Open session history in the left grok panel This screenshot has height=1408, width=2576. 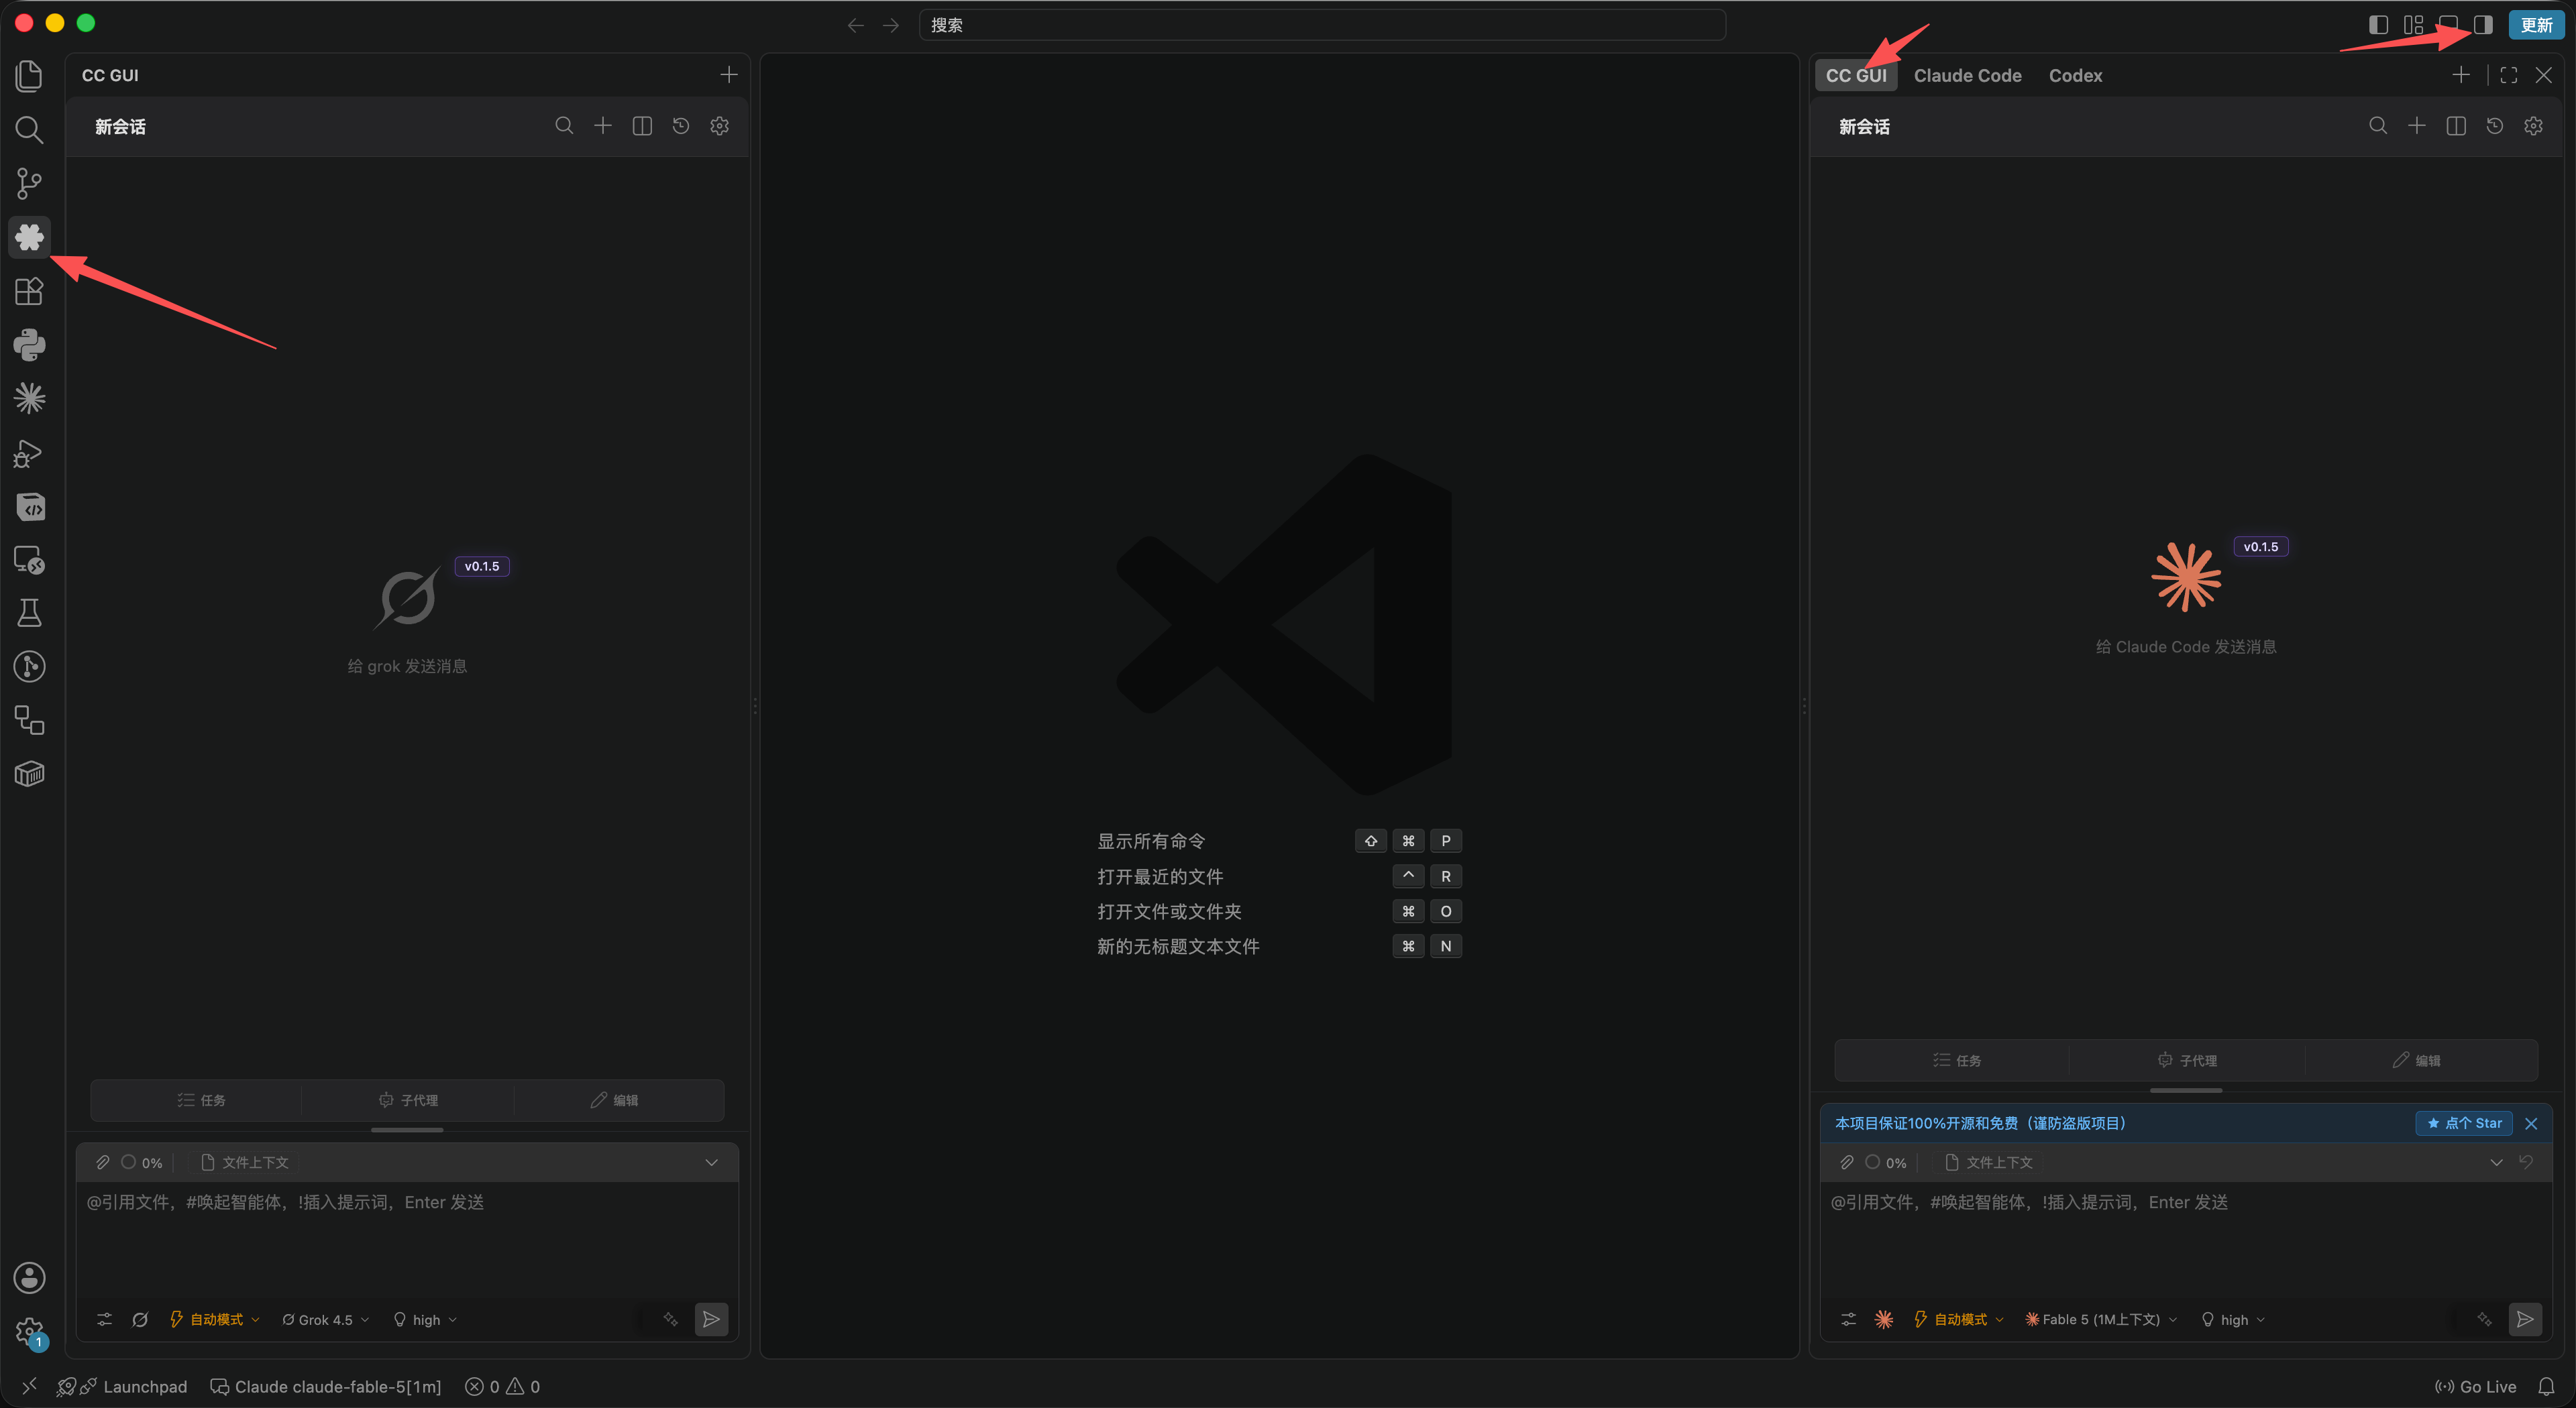click(x=681, y=126)
